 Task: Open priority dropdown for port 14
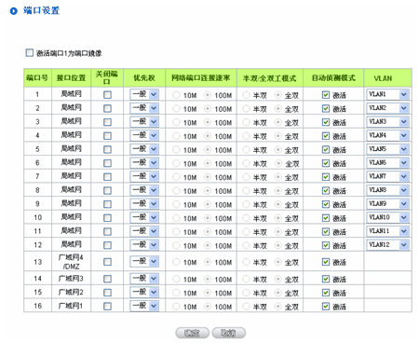point(144,279)
